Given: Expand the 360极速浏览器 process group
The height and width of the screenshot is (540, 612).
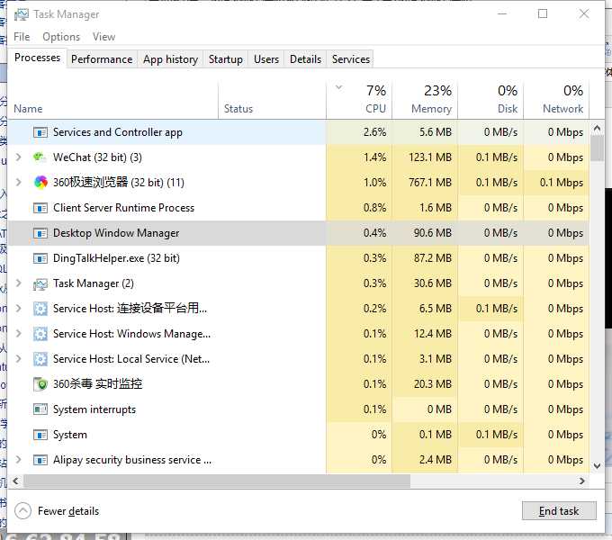Looking at the screenshot, I should pyautogui.click(x=18, y=182).
